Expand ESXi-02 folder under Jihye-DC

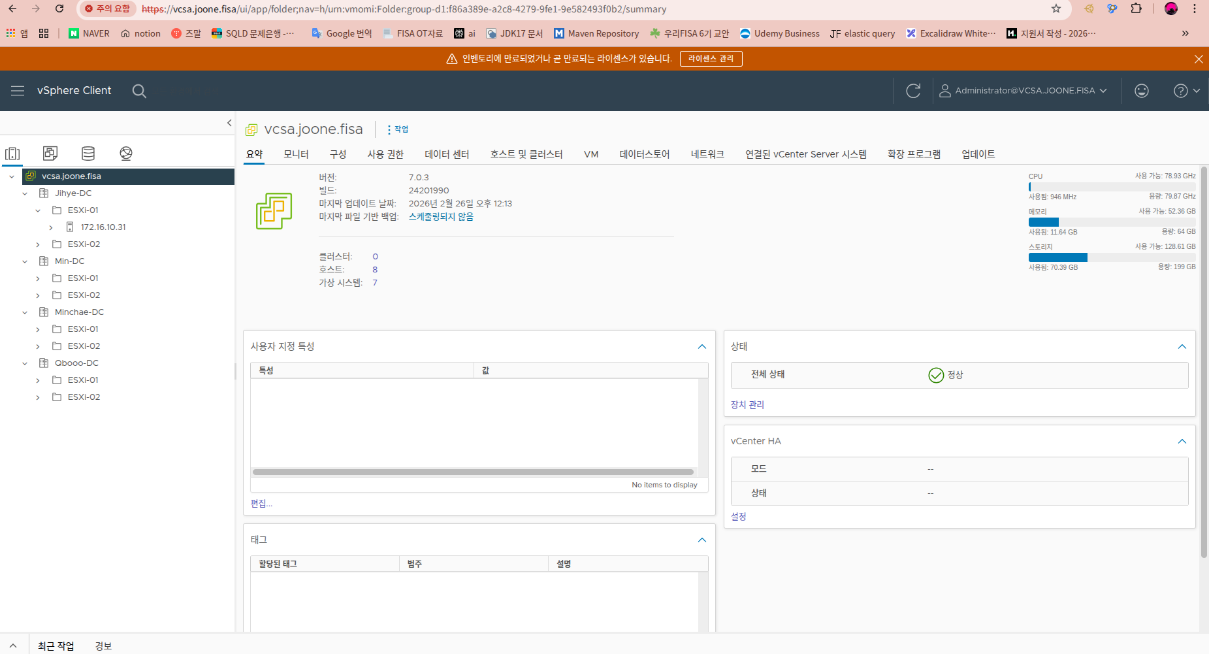pos(38,244)
